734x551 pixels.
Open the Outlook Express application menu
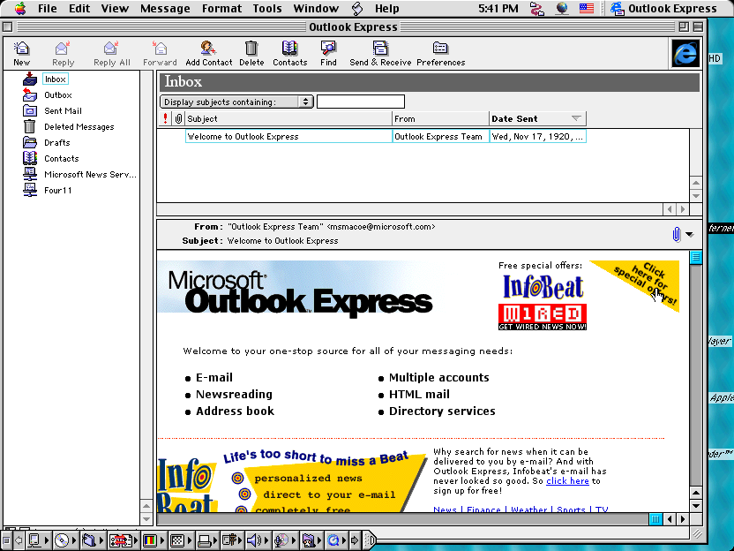click(x=664, y=9)
